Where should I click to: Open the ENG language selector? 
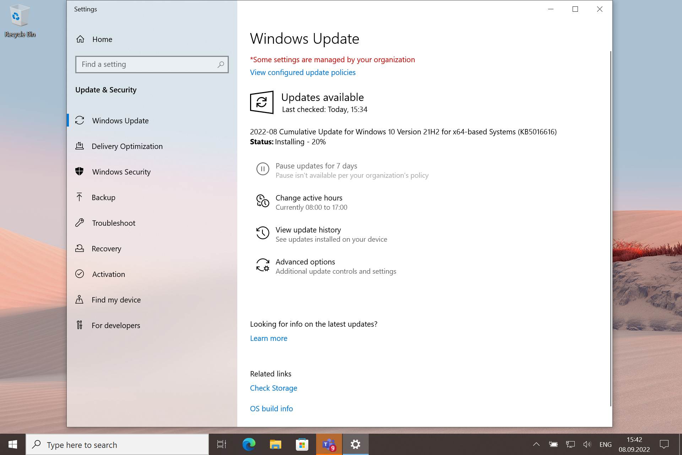point(605,444)
